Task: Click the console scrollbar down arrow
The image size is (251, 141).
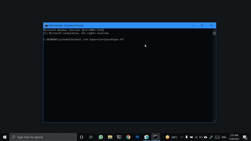Action: pos(215,121)
